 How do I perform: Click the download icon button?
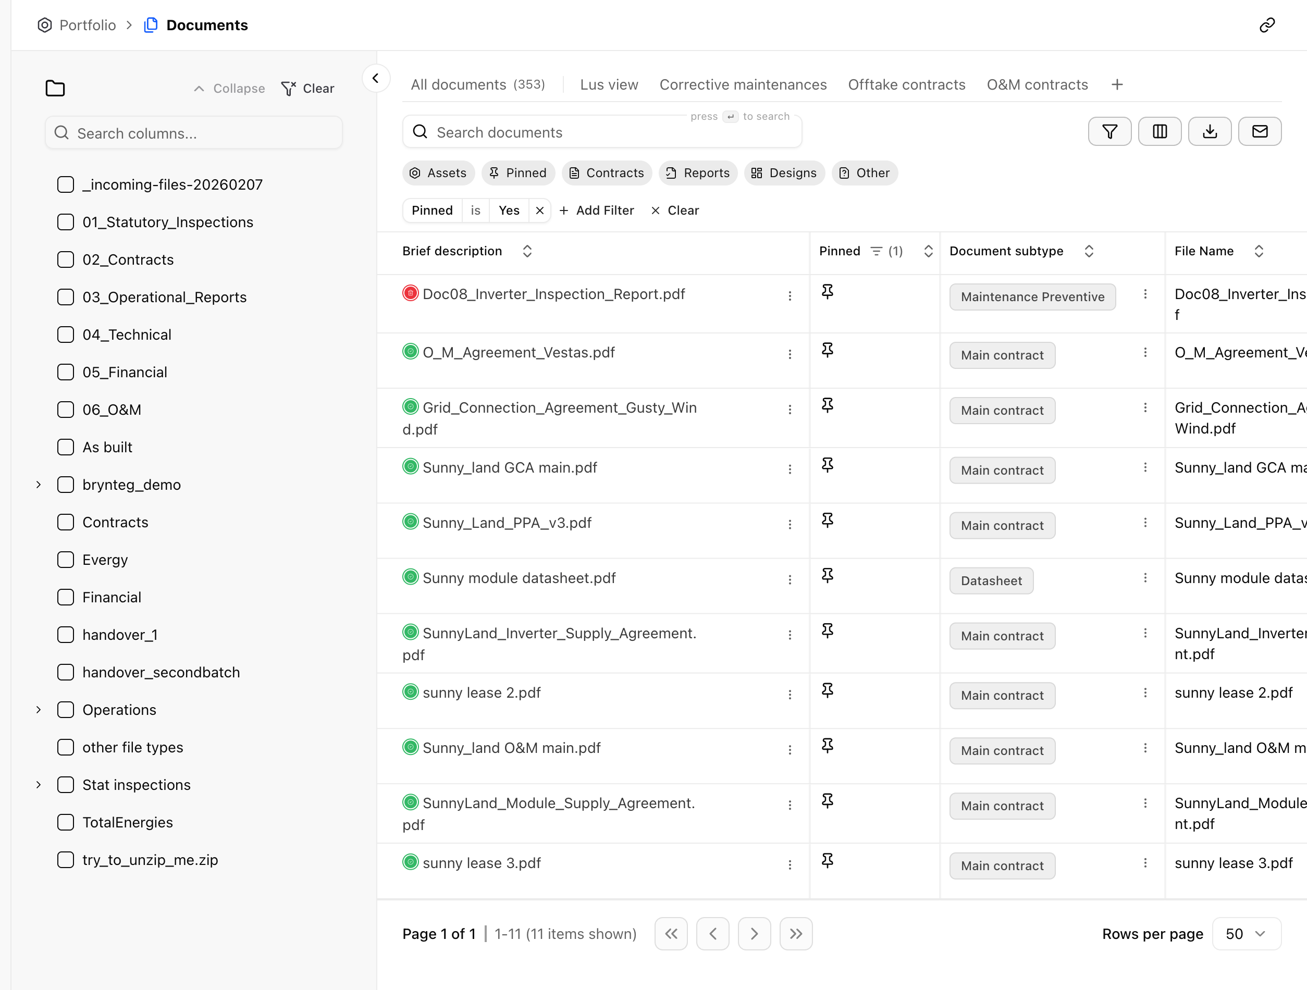coord(1210,131)
